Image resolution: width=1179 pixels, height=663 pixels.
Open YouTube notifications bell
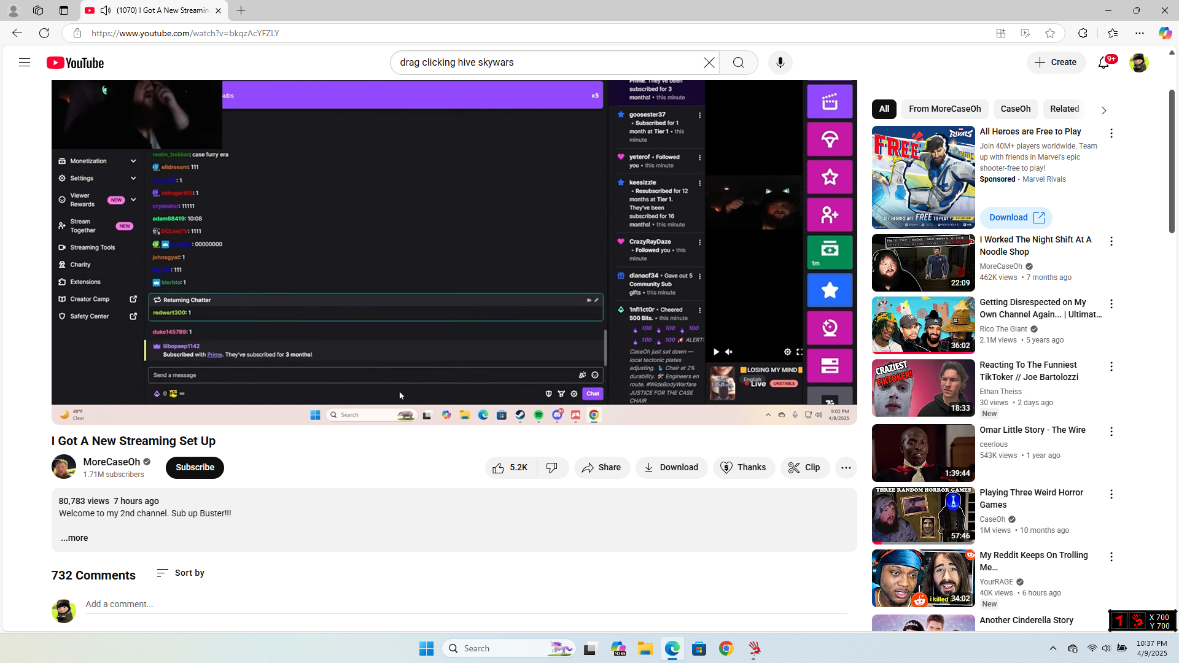click(x=1104, y=63)
